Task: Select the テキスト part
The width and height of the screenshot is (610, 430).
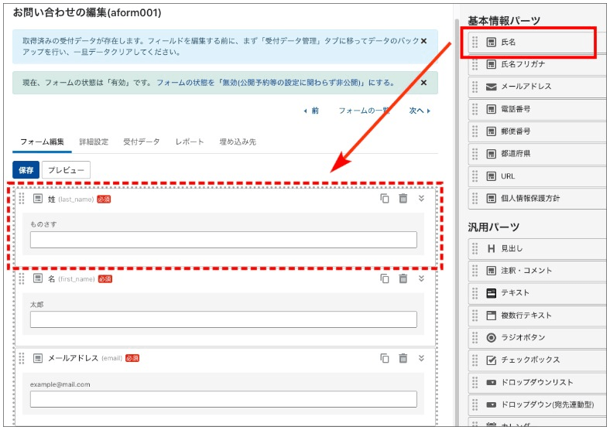Action: (x=537, y=293)
